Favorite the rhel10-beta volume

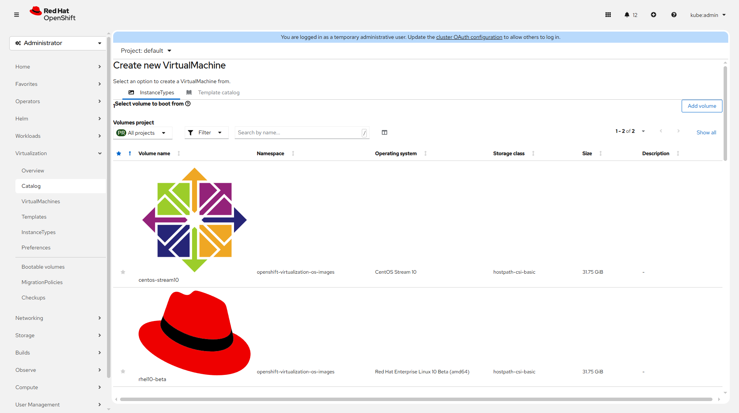[123, 371]
